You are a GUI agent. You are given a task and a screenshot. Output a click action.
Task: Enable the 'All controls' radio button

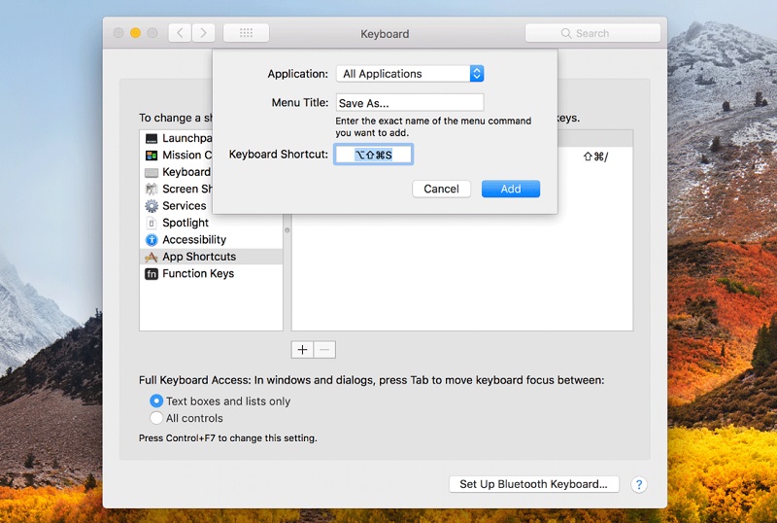[x=156, y=418]
